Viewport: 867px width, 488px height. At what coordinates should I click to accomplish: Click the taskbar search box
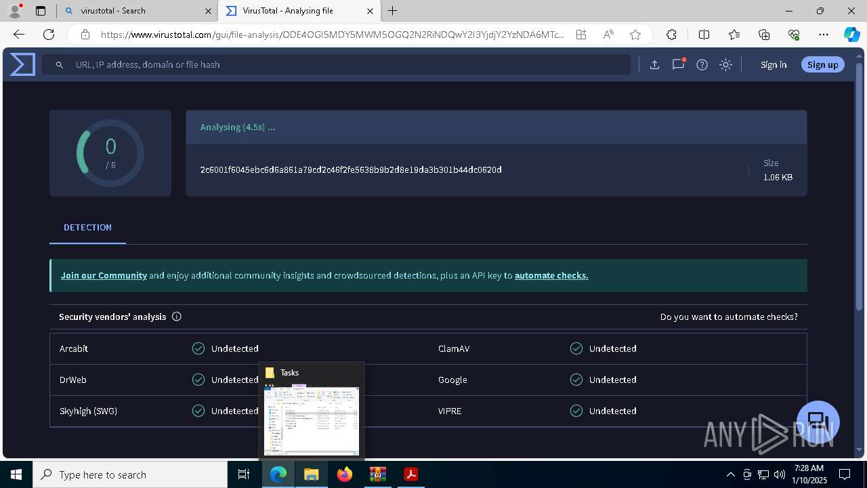pos(130,474)
